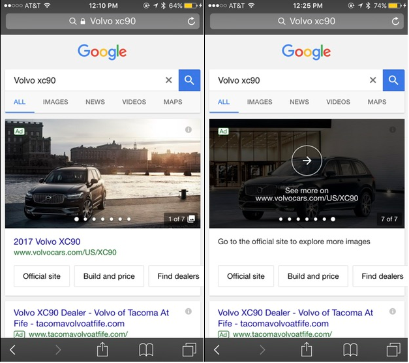Image resolution: width=409 pixels, height=363 pixels.
Task: Tap Safari back arrow on left phone
Action: pyautogui.click(x=12, y=350)
